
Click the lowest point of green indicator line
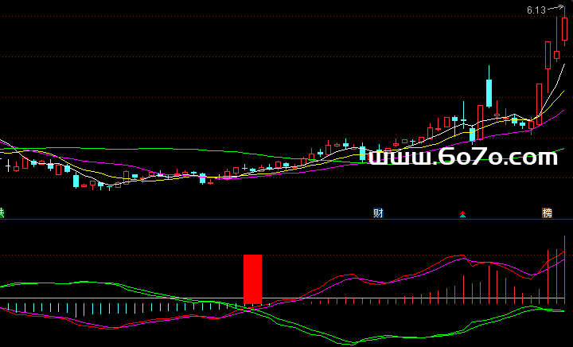350,344
